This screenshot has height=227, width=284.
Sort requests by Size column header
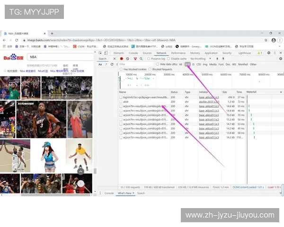tap(224, 92)
